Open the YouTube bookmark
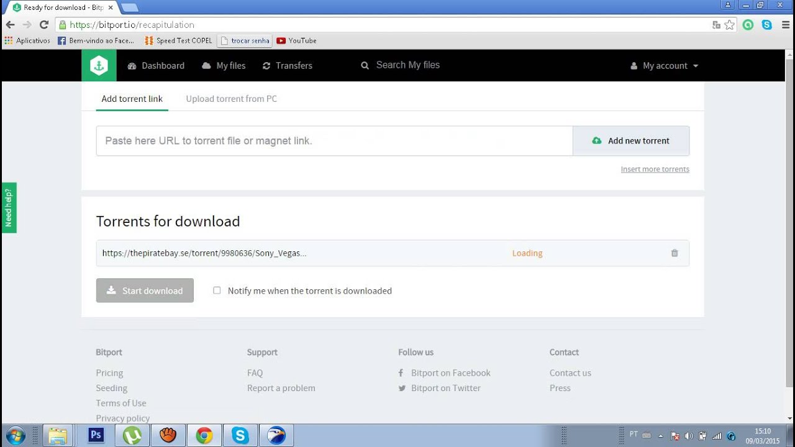The width and height of the screenshot is (795, 447). point(297,40)
